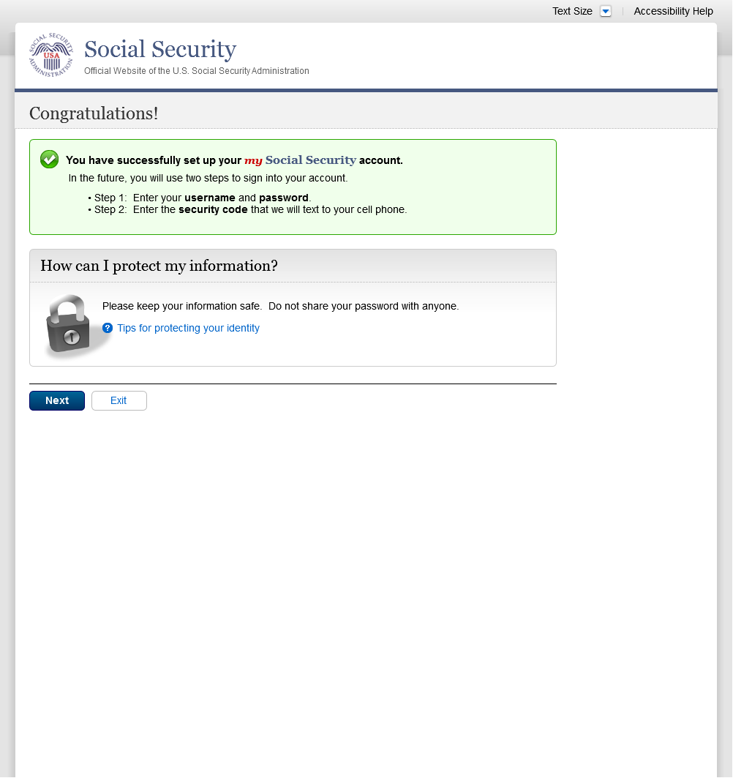Open Tips for protecting your identity
Viewport: 733px width, 778px height.
point(188,328)
